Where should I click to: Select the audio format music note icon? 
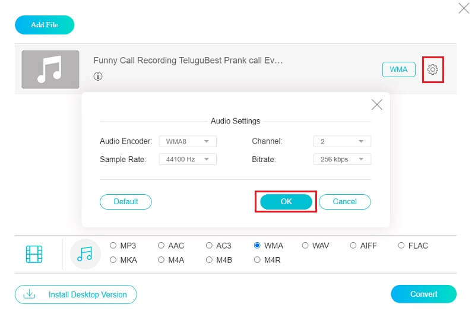coord(85,254)
